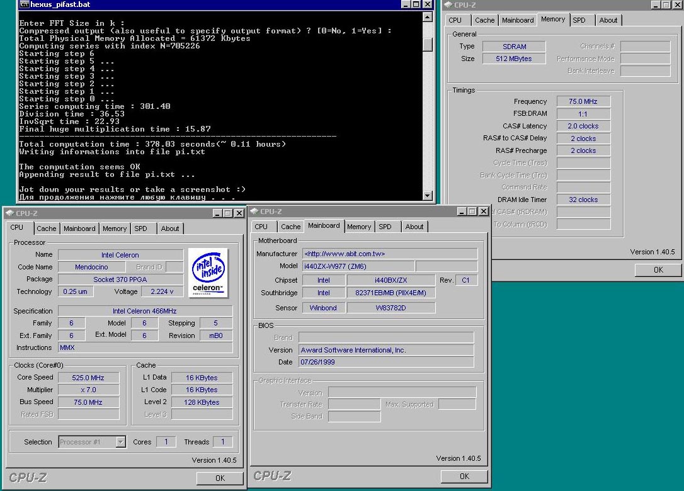
Task: Click the 2.0 clocks CAS# Latency value
Action: pos(583,126)
